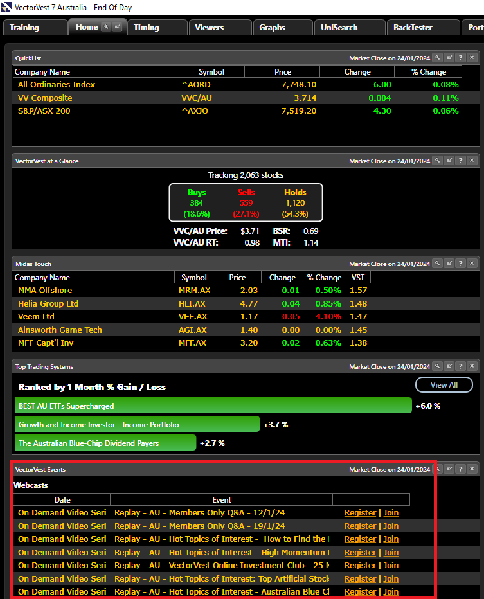Register for How to Find the replay

coord(360,539)
